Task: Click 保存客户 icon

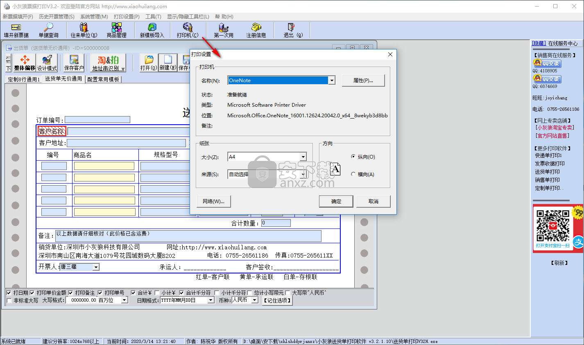Action: (74, 63)
